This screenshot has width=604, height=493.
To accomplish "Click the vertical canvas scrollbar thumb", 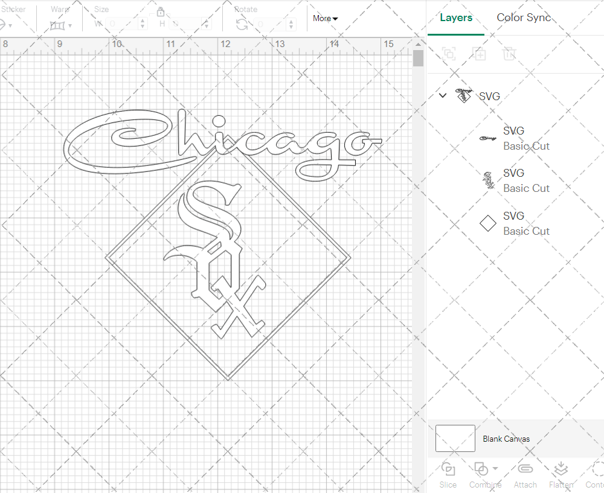I will 418,59.
